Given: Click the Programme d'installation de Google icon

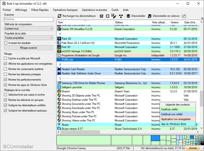Looking at the screenshot, I should click(59, 55).
